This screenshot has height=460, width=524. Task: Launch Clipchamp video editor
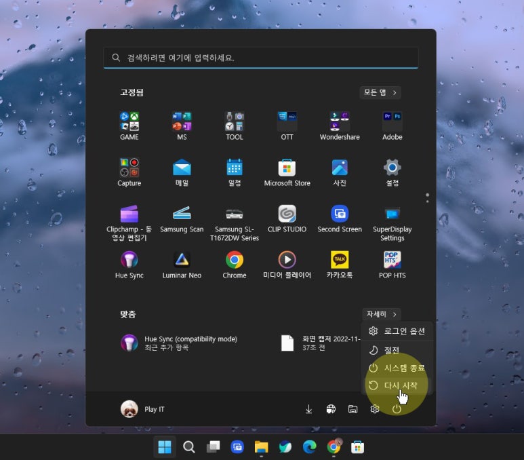129,223
